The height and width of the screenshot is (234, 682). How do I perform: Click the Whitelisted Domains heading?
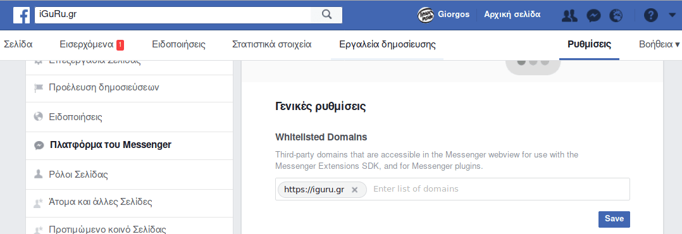click(x=321, y=137)
